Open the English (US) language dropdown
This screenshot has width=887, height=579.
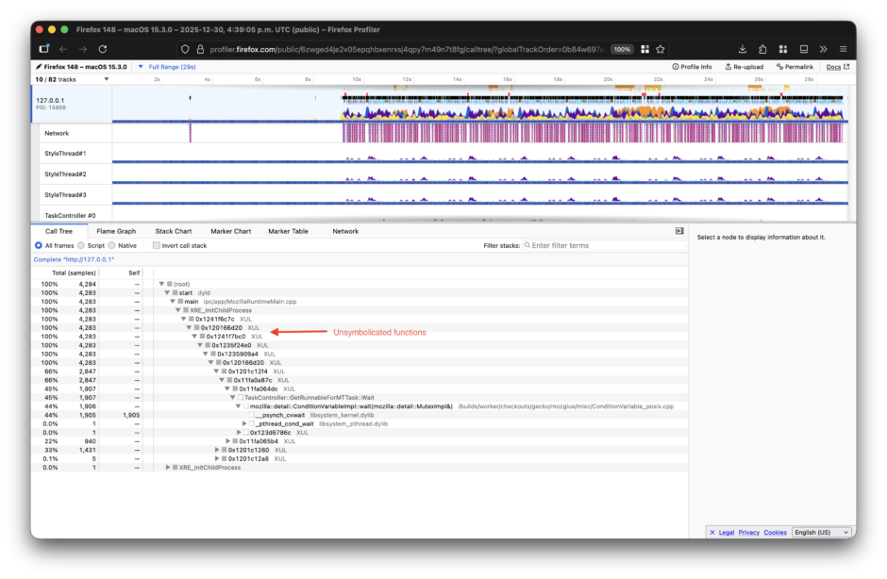tap(821, 532)
